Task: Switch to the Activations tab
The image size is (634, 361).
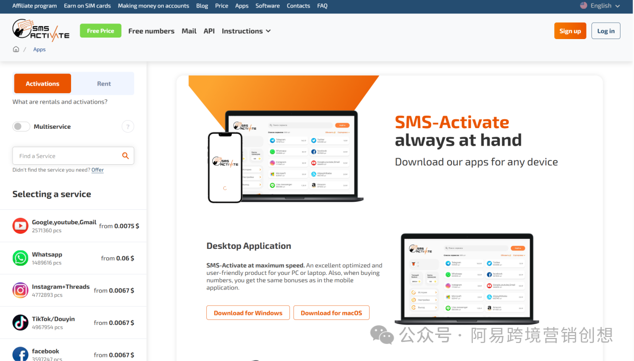Action: coord(43,84)
